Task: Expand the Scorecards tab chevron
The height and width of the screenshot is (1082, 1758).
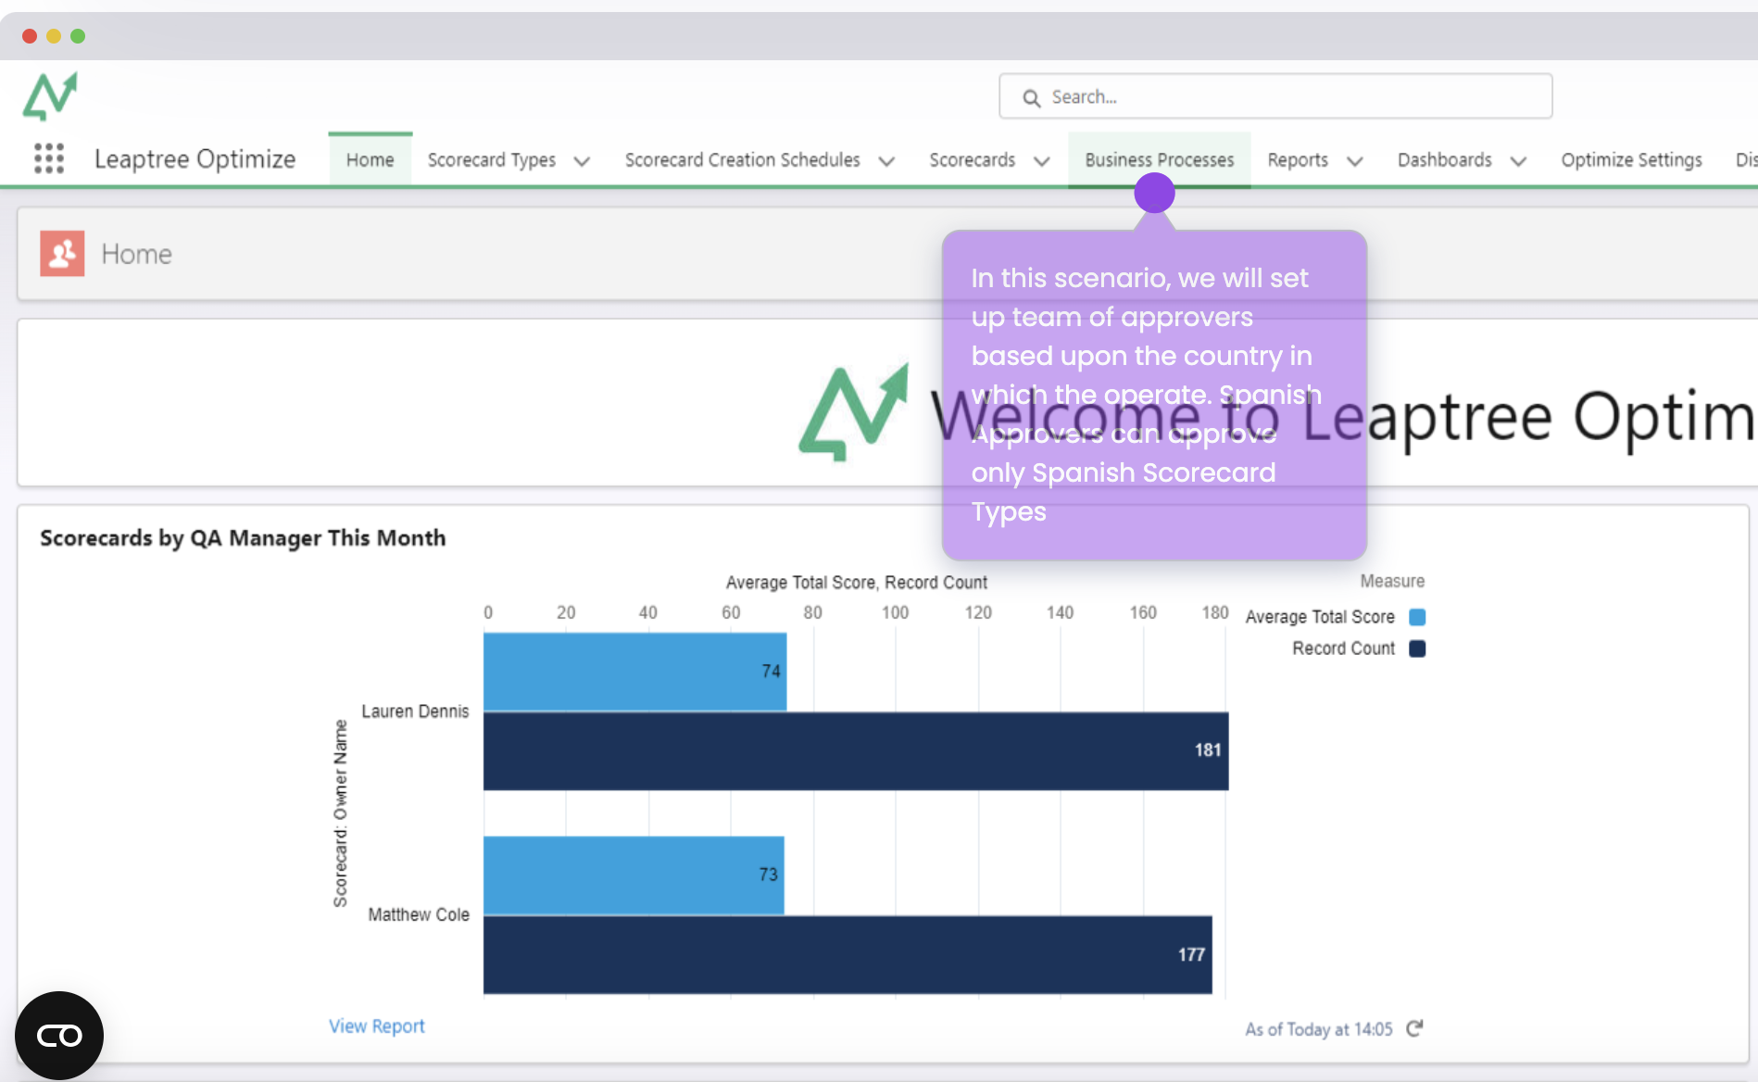Action: [1042, 161]
